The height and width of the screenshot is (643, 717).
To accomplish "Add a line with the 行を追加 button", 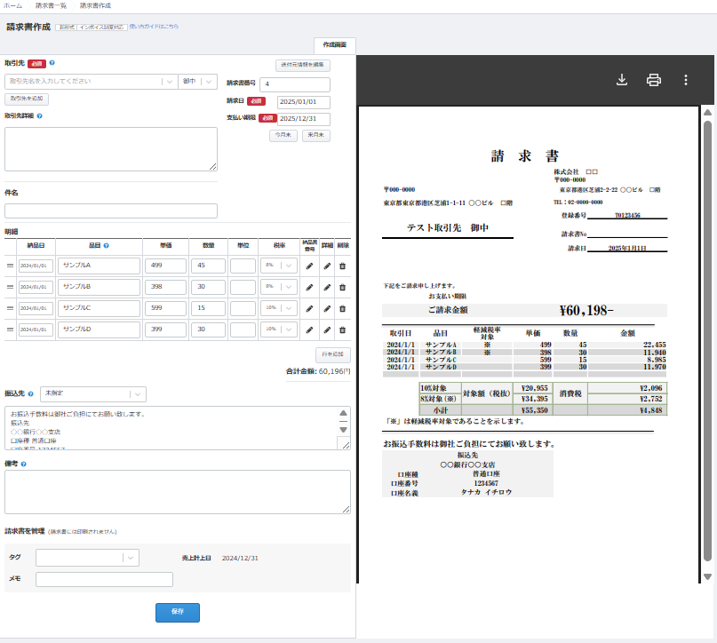I will pos(333,354).
